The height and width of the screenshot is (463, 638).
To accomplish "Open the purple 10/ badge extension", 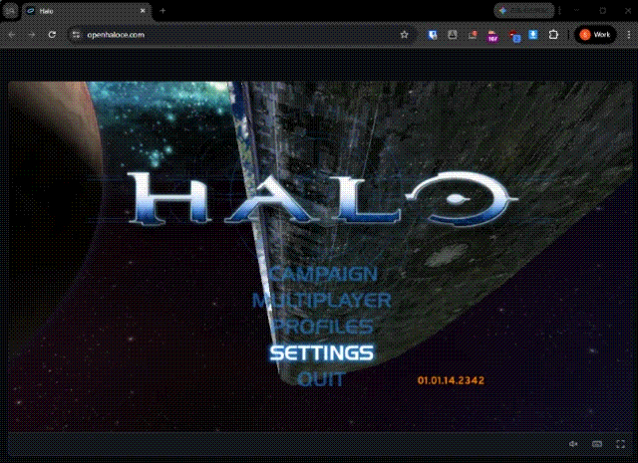I will 492,36.
